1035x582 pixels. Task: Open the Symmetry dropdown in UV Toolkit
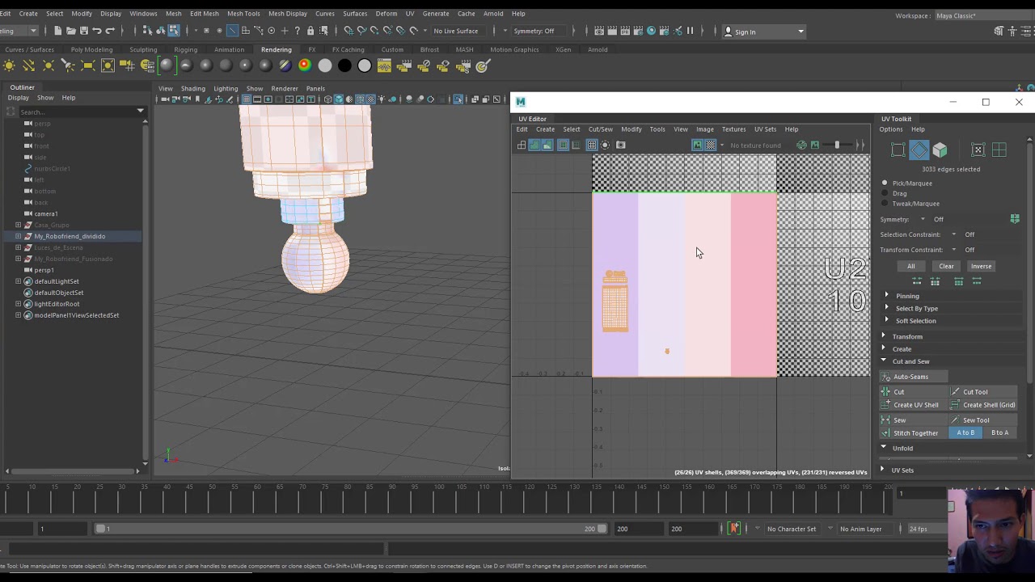pyautogui.click(x=923, y=220)
